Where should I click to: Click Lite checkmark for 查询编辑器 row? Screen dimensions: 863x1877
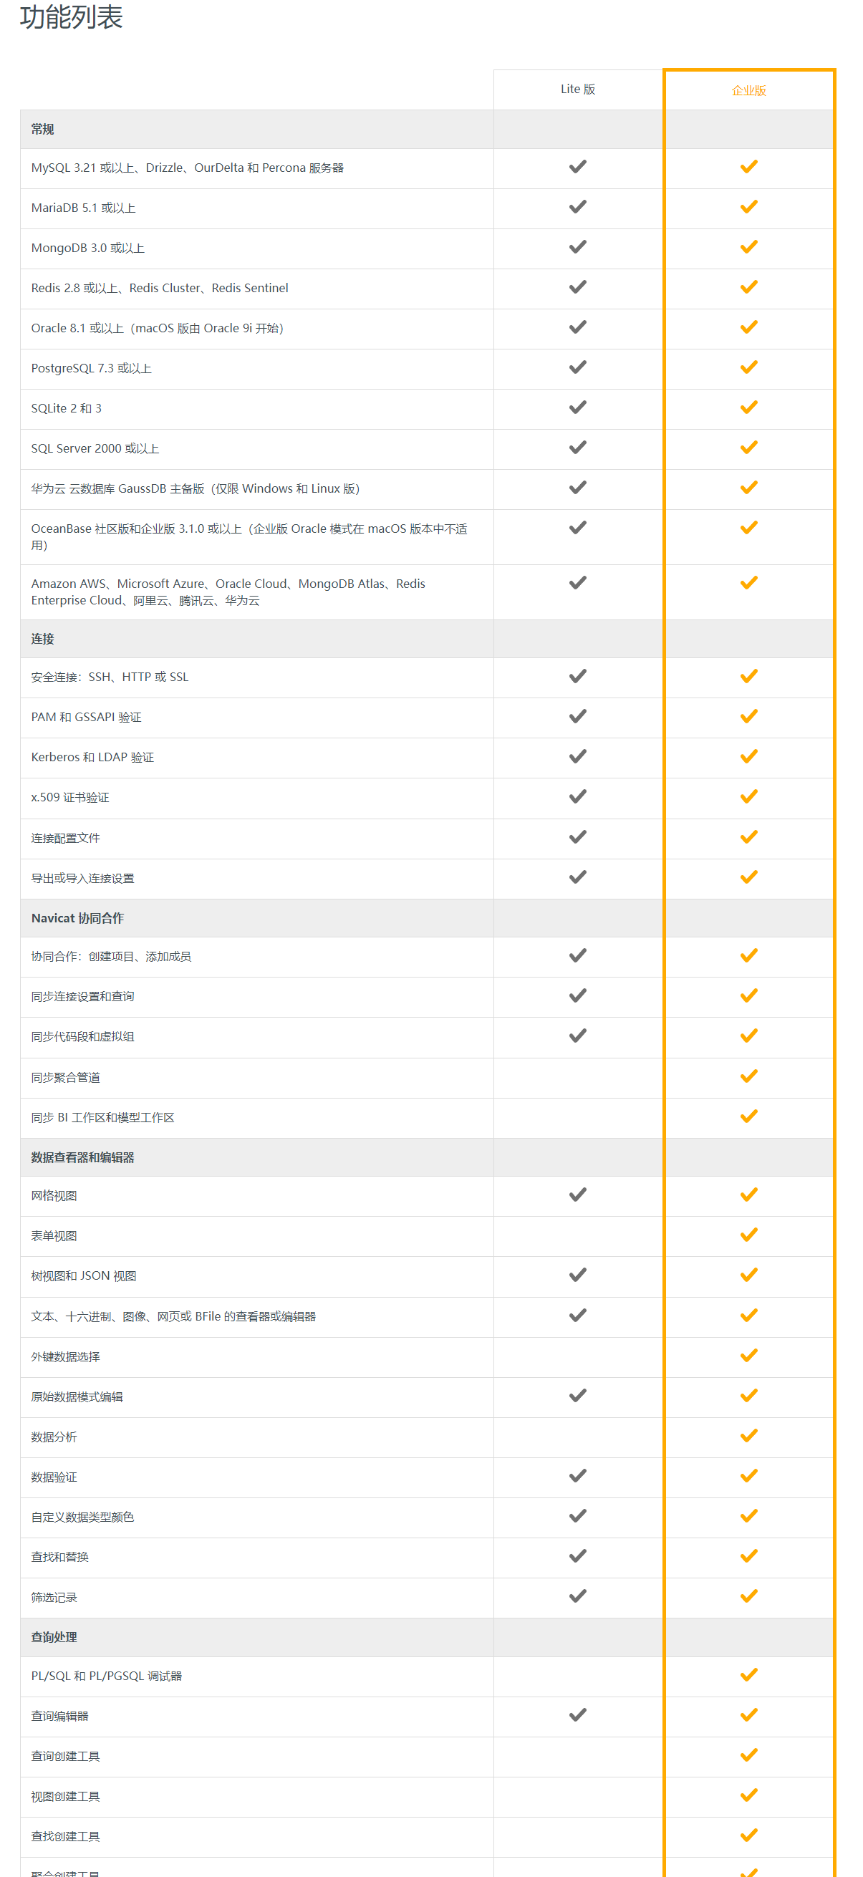577,1715
